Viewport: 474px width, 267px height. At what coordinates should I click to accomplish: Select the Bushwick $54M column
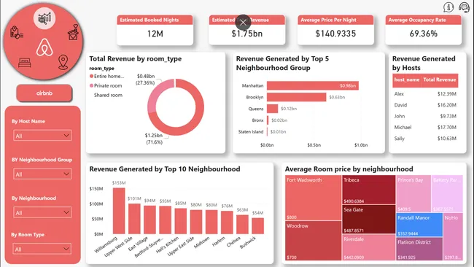[257, 225]
